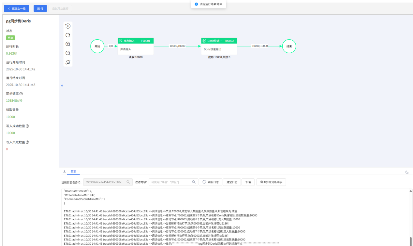The image size is (413, 246).
Task: Click the 10384条/秒 sync rate value
Action: click(x=14, y=100)
